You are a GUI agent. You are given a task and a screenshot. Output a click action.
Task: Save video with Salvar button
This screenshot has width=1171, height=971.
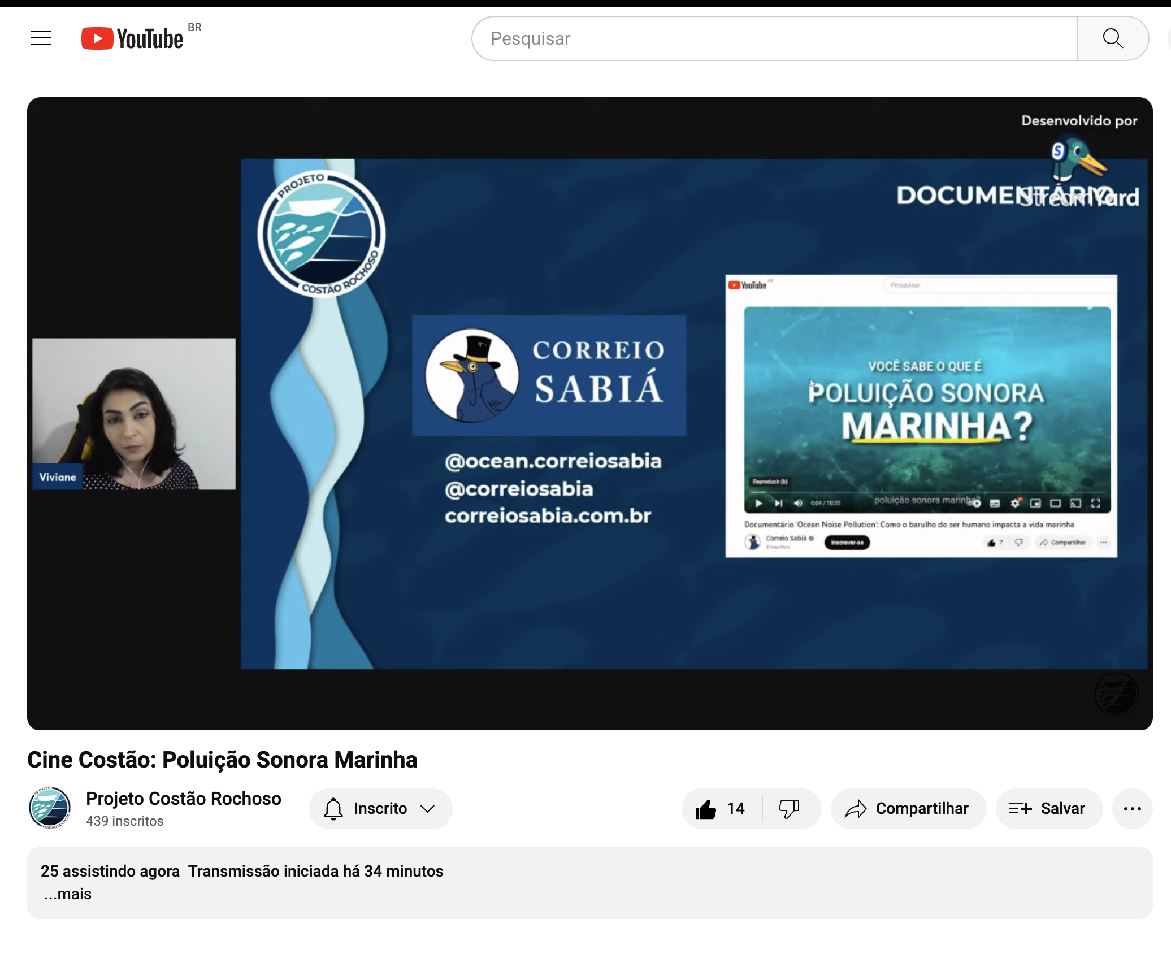1048,809
